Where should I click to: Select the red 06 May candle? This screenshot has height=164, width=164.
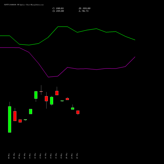point(15,116)
